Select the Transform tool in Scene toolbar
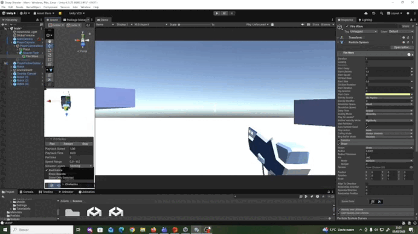The width and height of the screenshot is (418, 234). (50, 64)
